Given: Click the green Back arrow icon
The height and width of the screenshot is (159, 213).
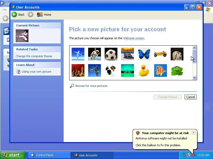Looking at the screenshot, I should click(x=14, y=15).
